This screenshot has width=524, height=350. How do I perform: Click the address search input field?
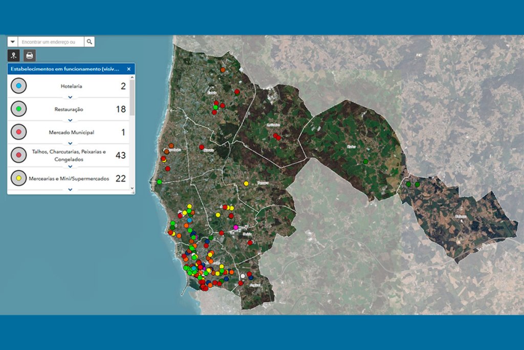(51, 42)
